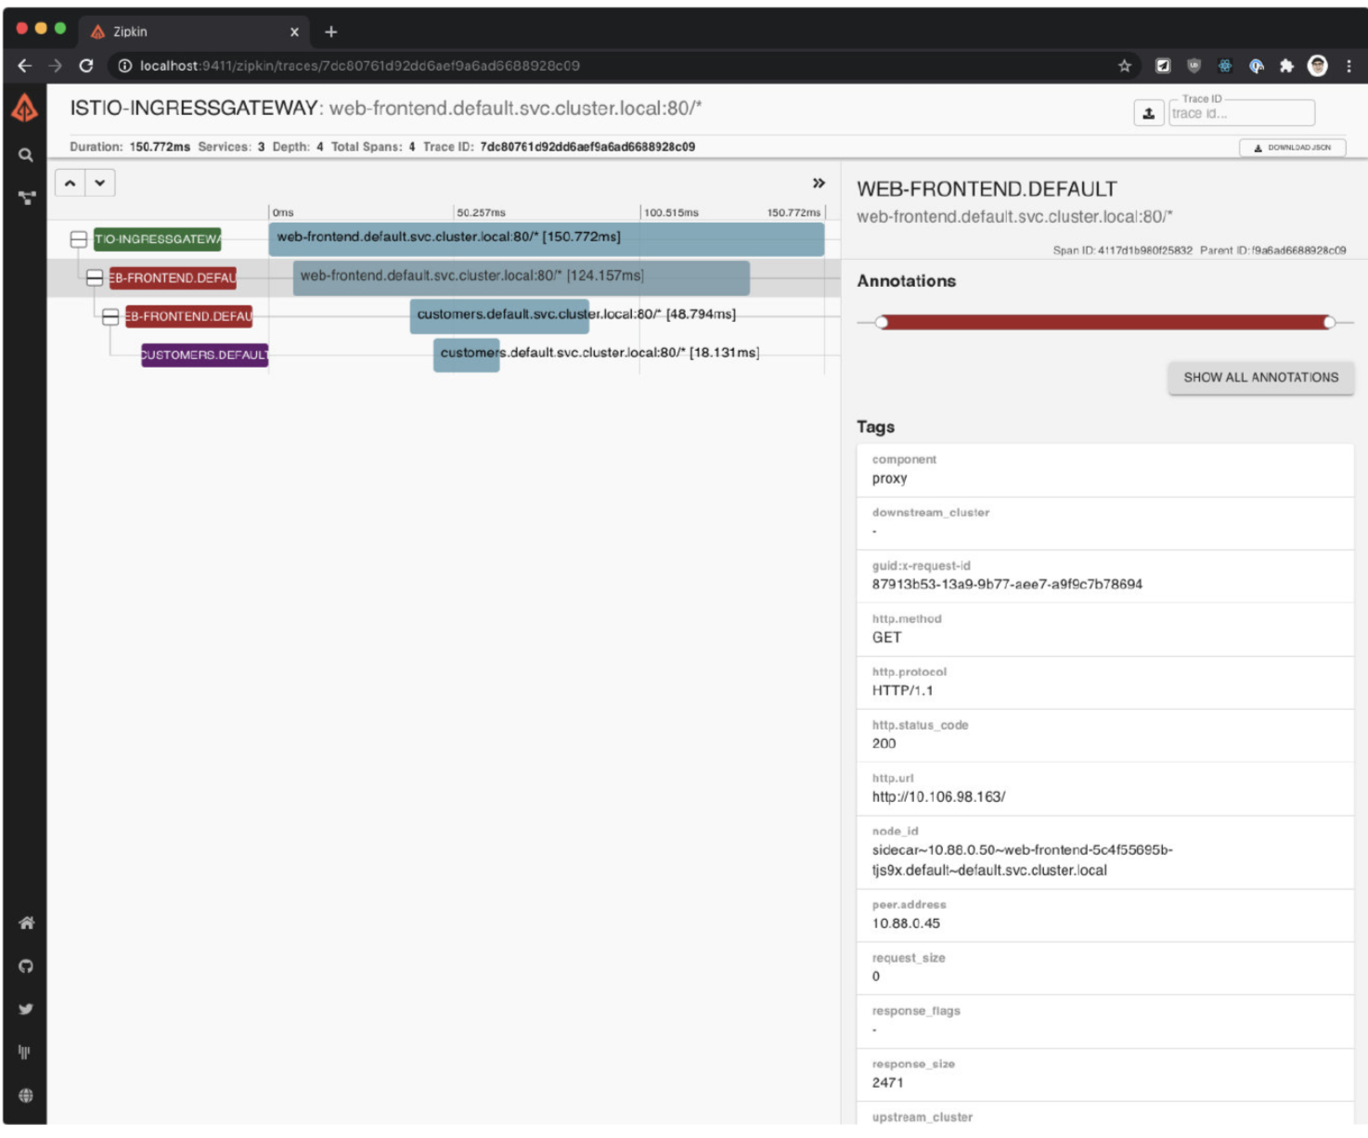This screenshot has width=1368, height=1138.
Task: Click the move up span arrow button
Action: pyautogui.click(x=70, y=183)
